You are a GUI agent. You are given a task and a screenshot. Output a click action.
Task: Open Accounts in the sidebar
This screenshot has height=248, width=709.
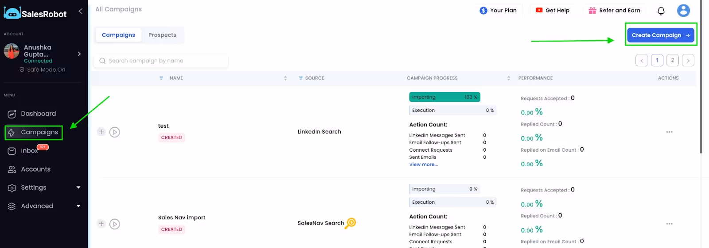click(x=35, y=169)
